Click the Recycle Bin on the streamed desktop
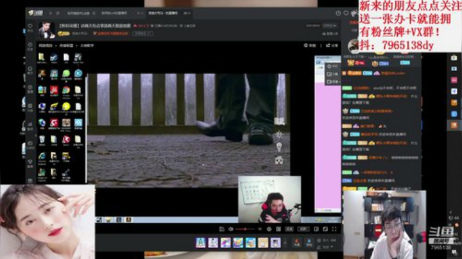Screen dimensions: 462x259 (42, 139)
